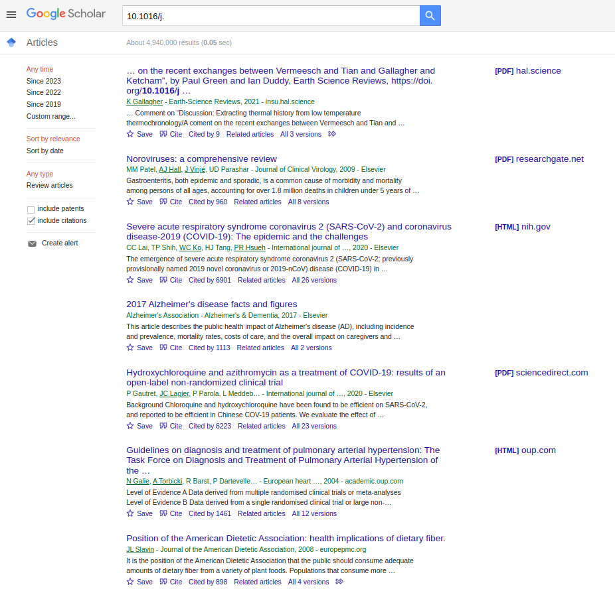Filter by Review articles type
615x593 pixels.
[49, 185]
